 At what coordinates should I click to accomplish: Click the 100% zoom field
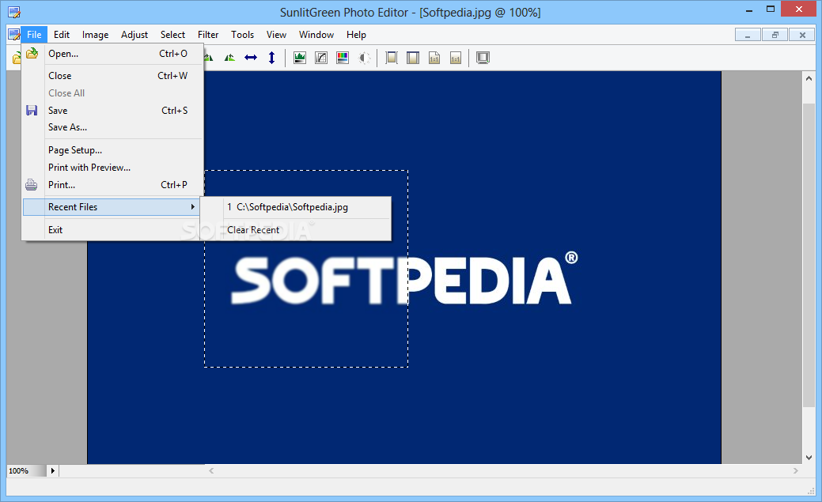tap(26, 470)
